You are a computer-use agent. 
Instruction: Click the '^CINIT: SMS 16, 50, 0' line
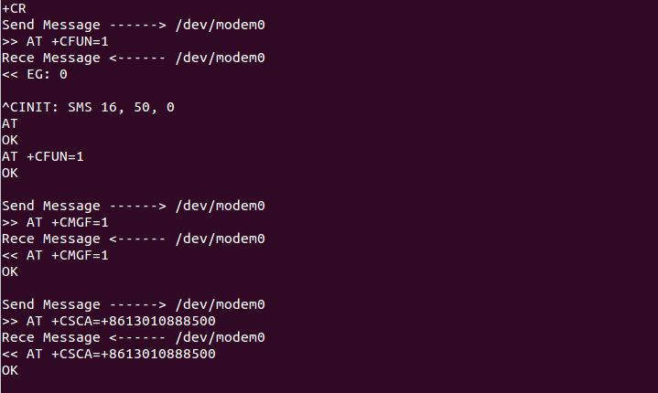click(88, 107)
